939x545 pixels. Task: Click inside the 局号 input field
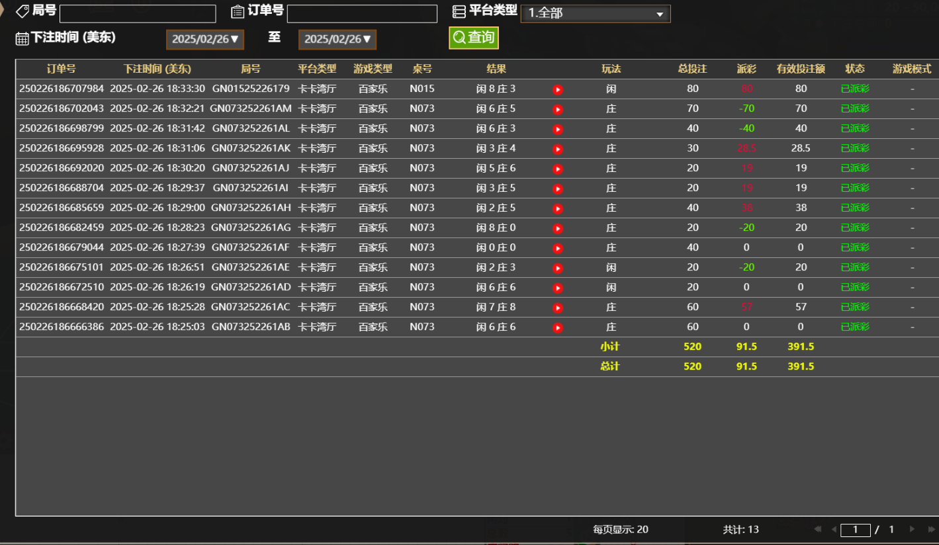click(137, 13)
